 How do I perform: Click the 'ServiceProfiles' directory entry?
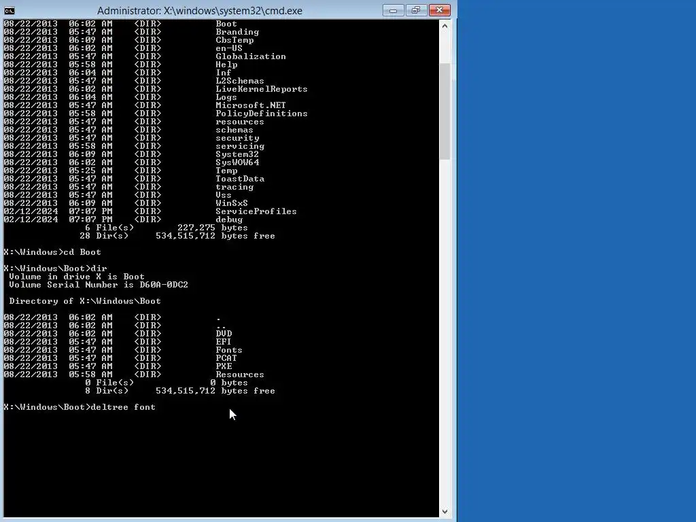pyautogui.click(x=256, y=211)
